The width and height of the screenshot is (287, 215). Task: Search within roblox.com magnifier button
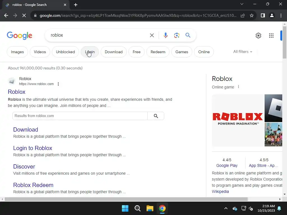point(156,116)
